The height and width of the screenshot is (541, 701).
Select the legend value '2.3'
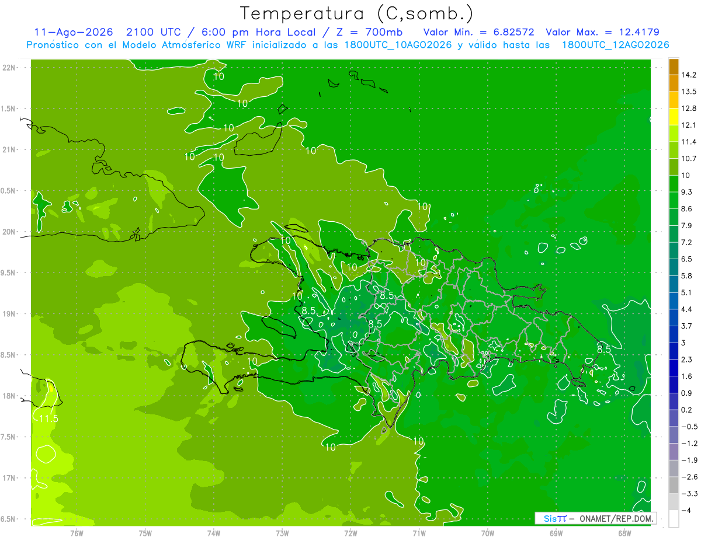(688, 359)
